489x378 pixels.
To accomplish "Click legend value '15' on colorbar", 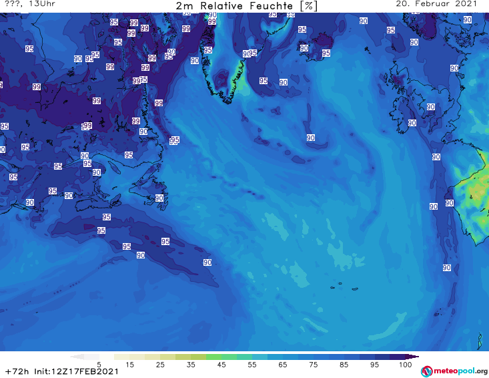I will pyautogui.click(x=129, y=365).
